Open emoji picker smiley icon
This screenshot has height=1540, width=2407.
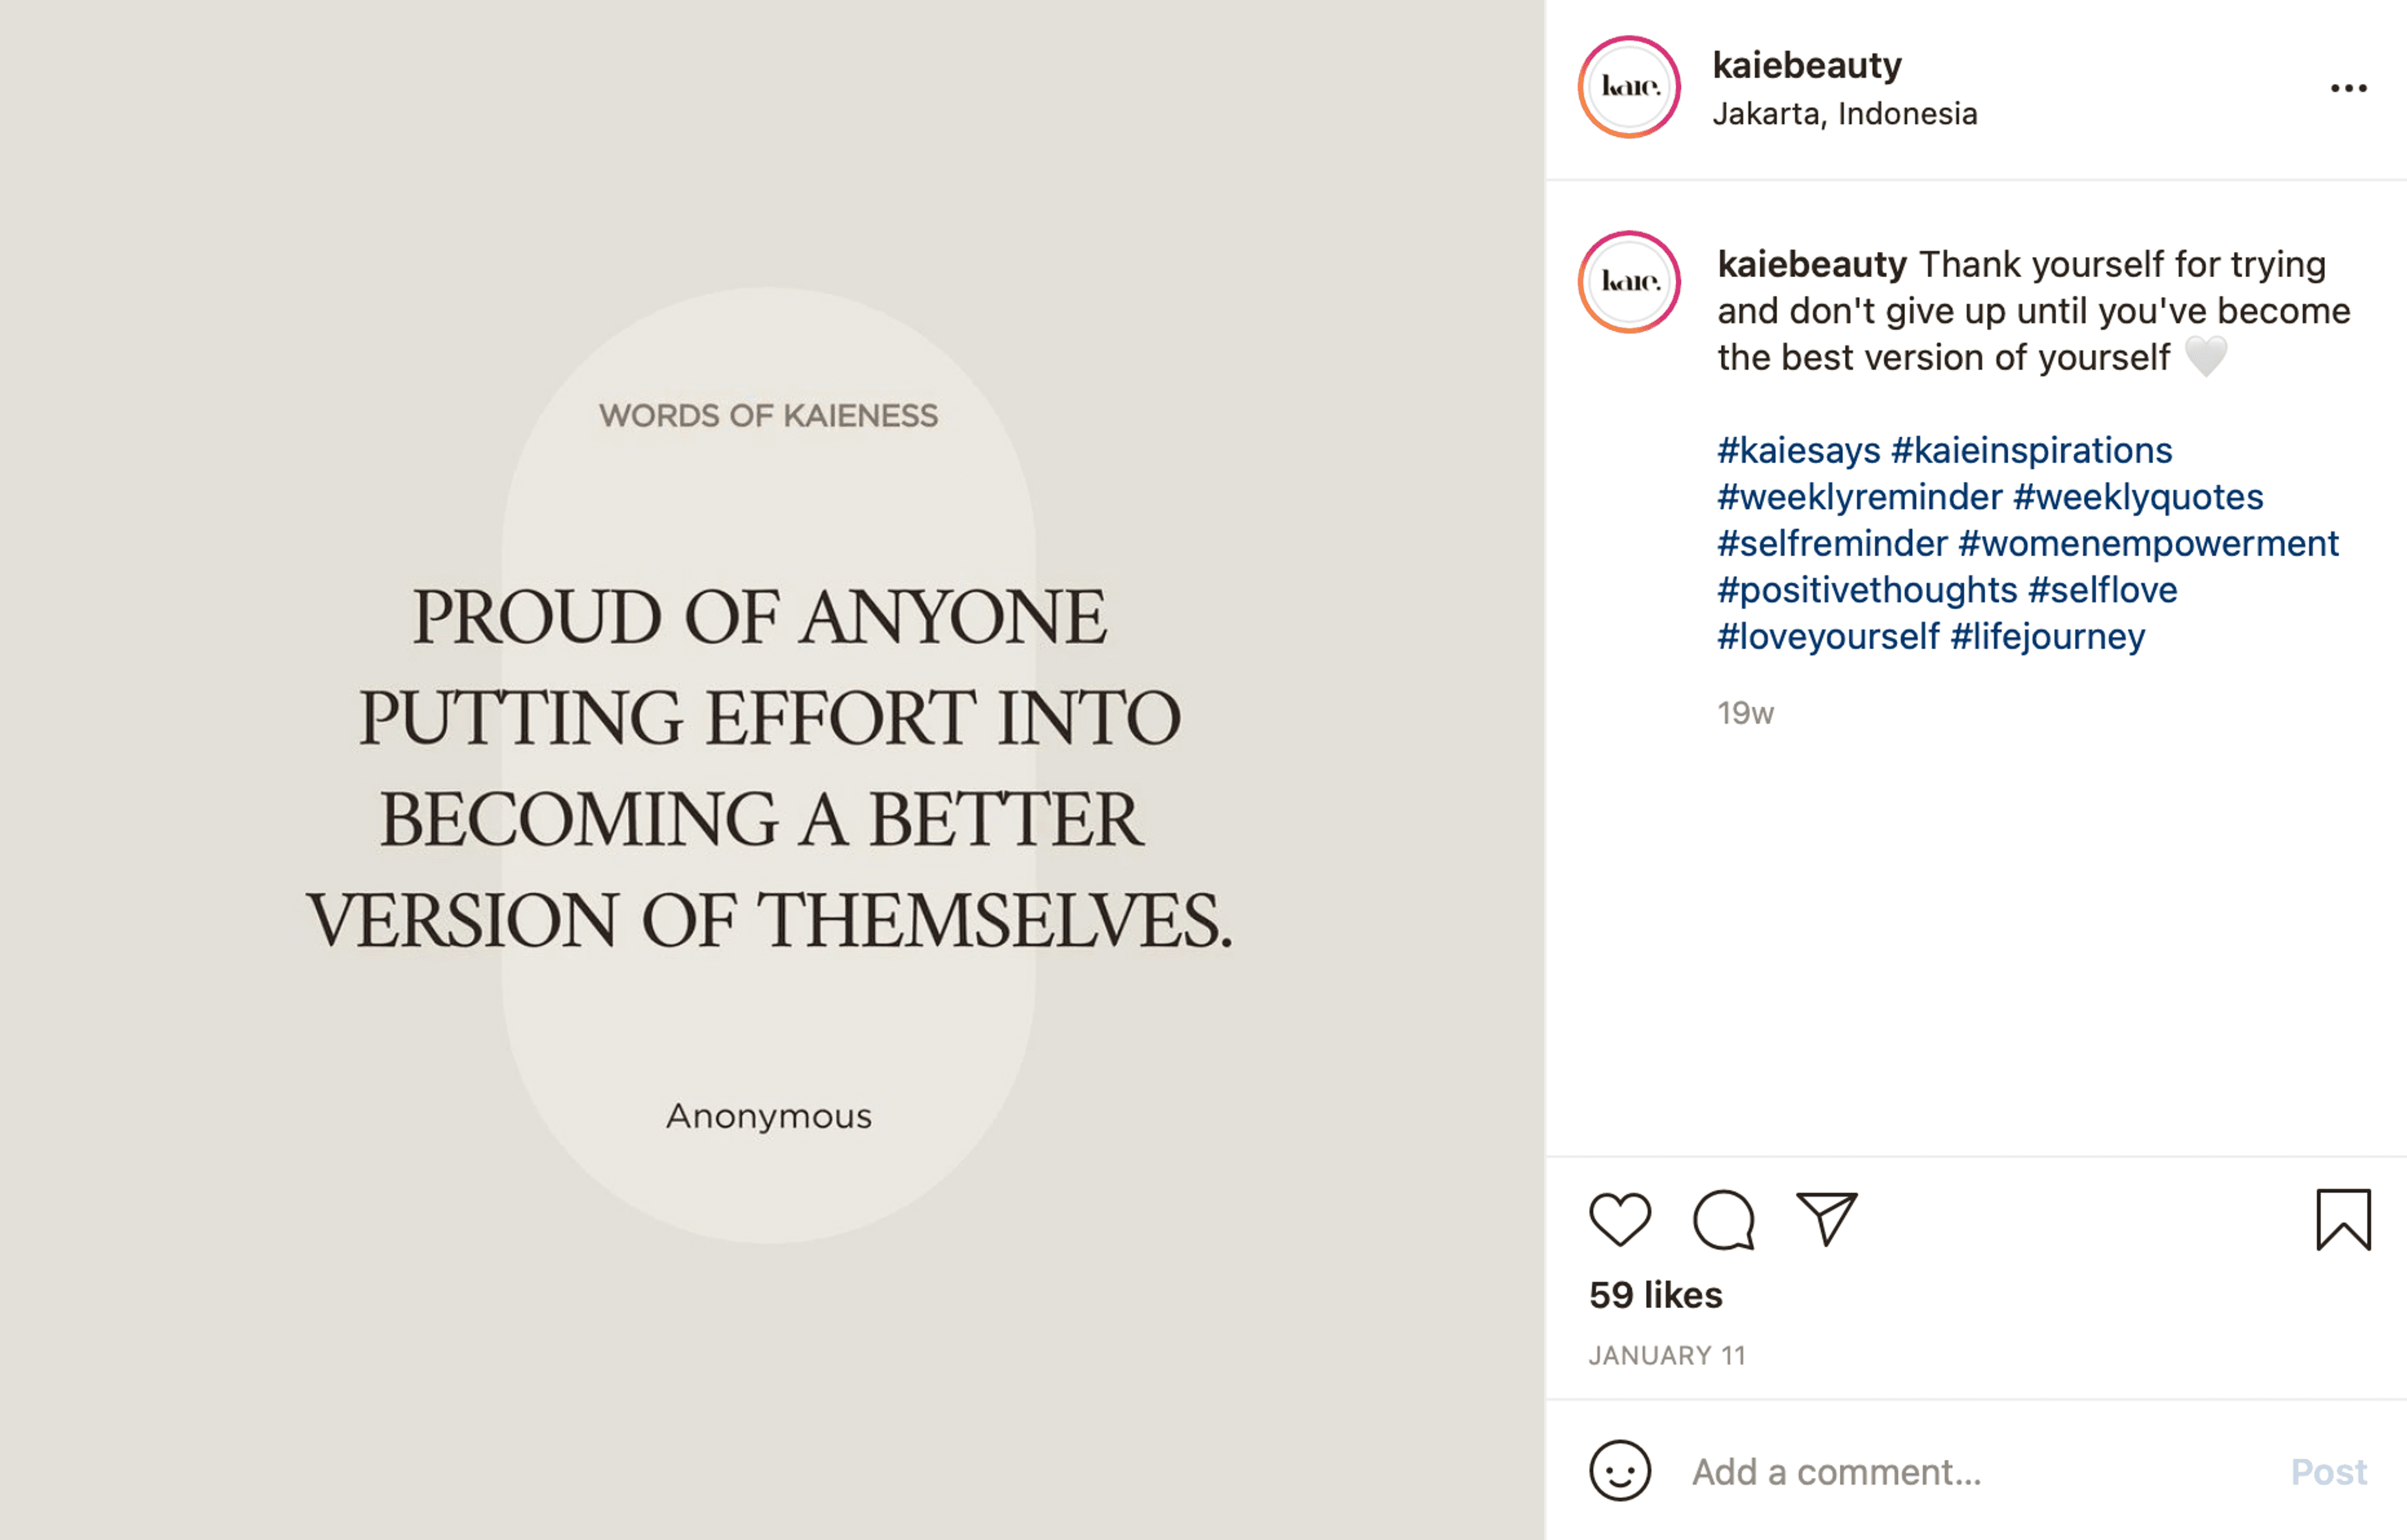coord(1620,1470)
